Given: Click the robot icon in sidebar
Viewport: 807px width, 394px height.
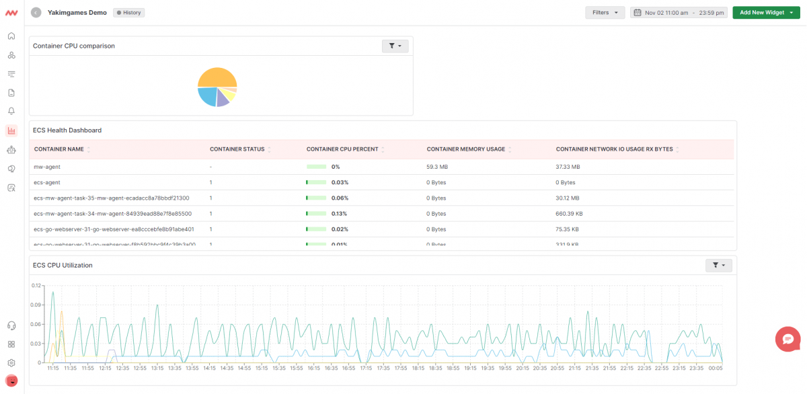Looking at the screenshot, I should 11,149.
